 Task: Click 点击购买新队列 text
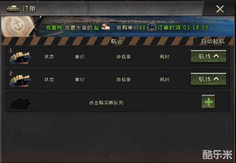click(106, 103)
